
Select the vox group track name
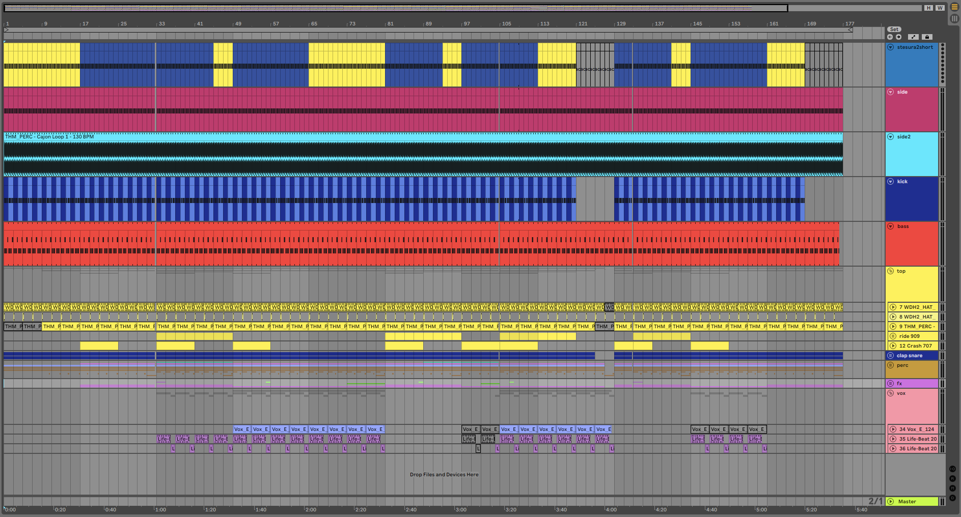tap(901, 393)
